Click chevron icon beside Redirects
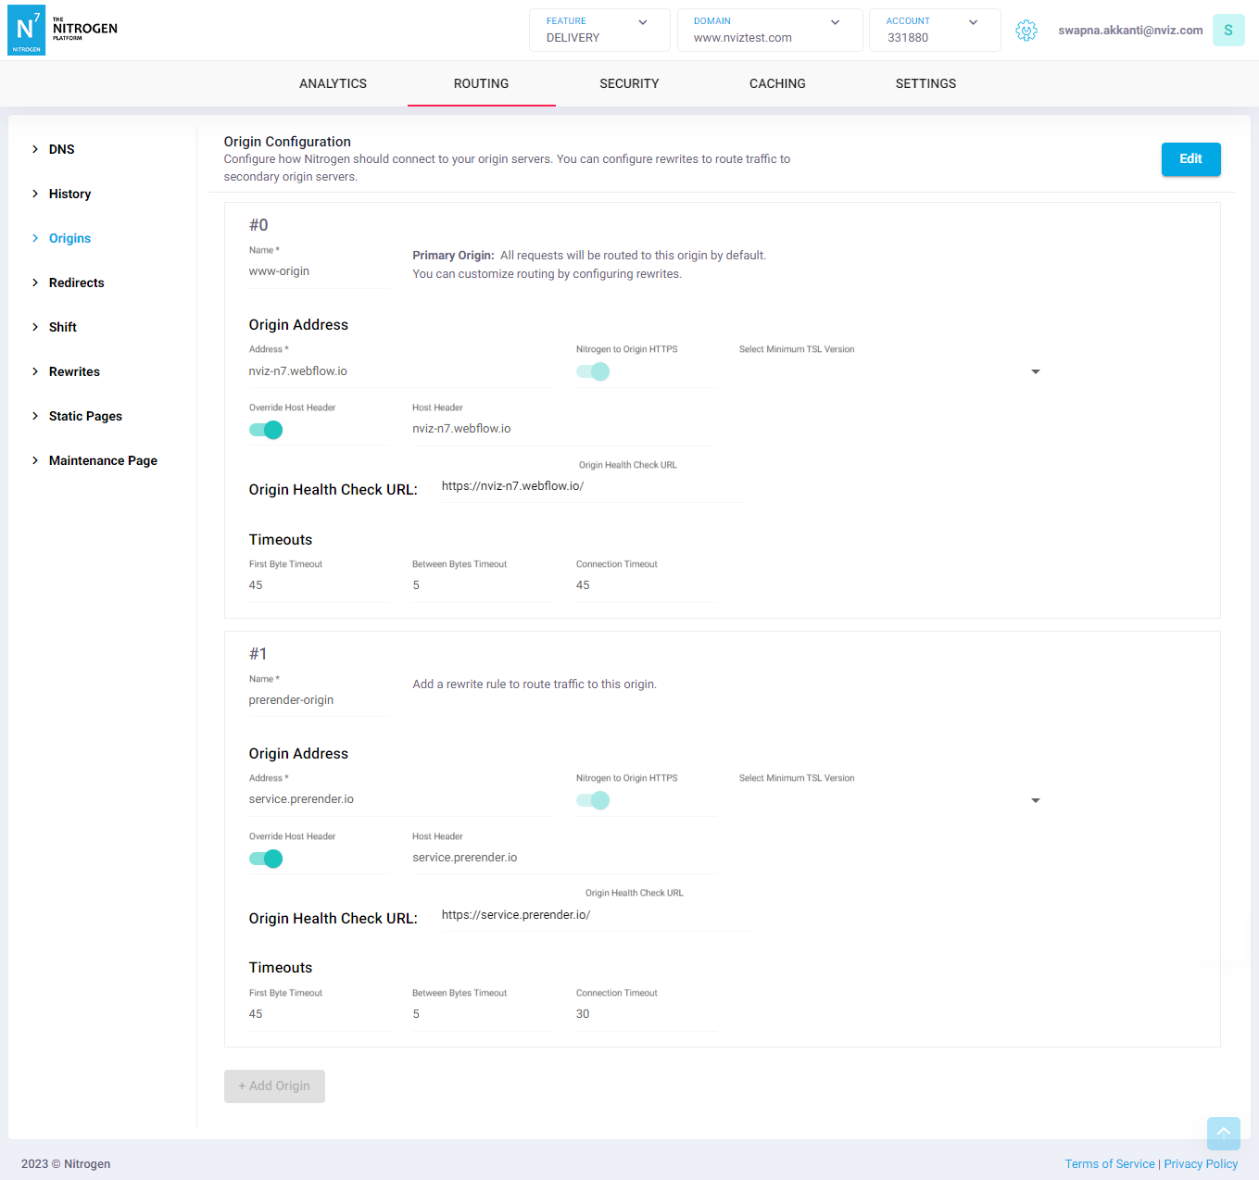Image resolution: width=1259 pixels, height=1180 pixels. [35, 282]
